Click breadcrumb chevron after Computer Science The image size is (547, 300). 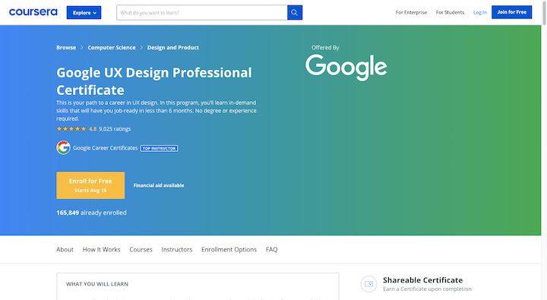(141, 47)
